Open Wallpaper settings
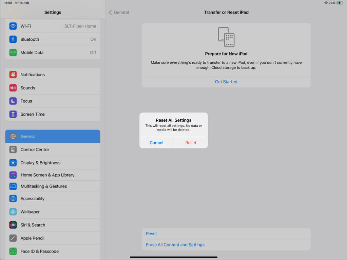 (x=53, y=212)
